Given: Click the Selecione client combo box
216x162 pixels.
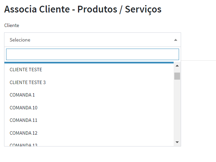Looking at the screenshot, I should (x=88, y=40).
